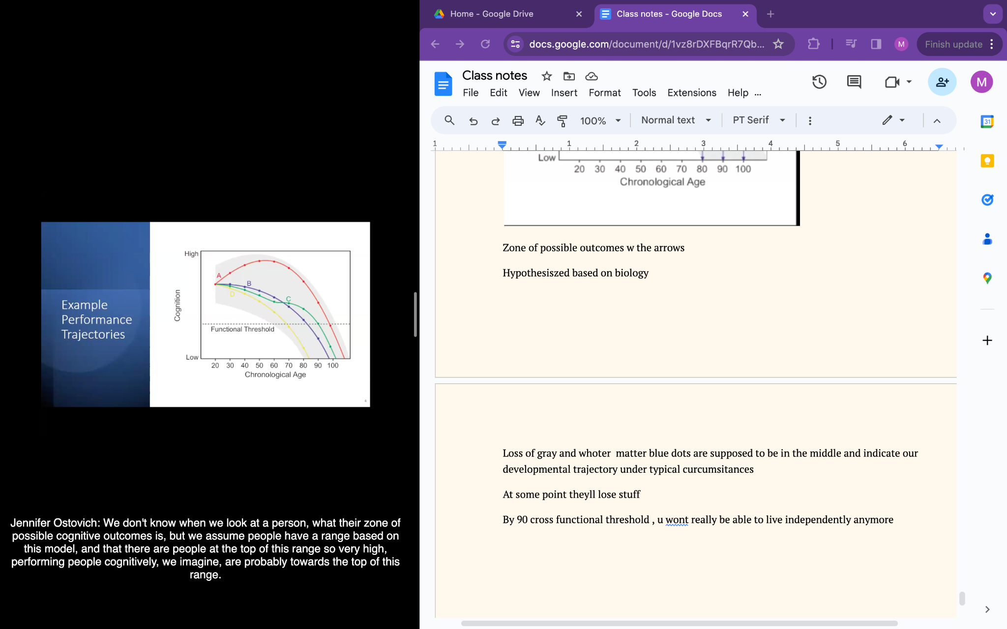Open Google Keep from side panel

coord(987,161)
